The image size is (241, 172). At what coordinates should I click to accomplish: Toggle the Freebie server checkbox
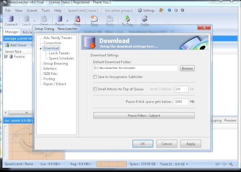(x=6, y=57)
